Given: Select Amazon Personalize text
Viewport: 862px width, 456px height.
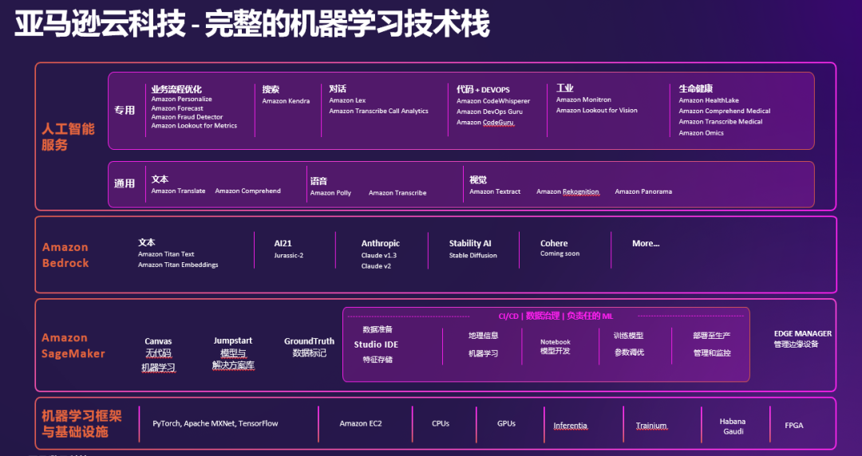Looking at the screenshot, I should pos(181,99).
